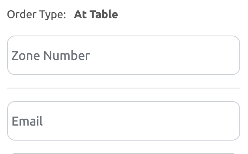
Task: Activate the Zone Number text box
Action: [x=124, y=55]
